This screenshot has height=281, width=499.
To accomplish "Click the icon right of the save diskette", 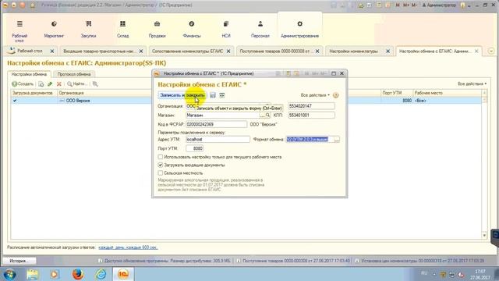I will point(222,95).
